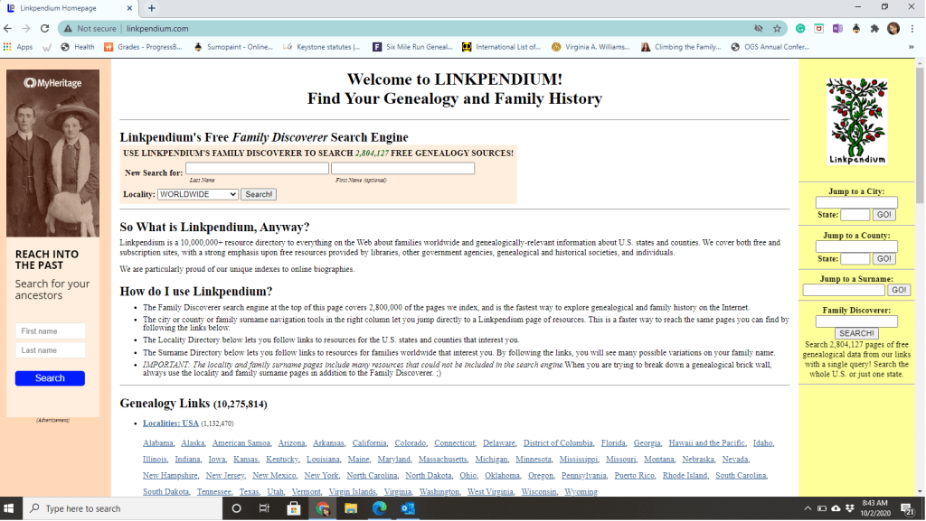The width and height of the screenshot is (926, 521).
Task: Open the Pennsylvania state link
Action: [583, 476]
